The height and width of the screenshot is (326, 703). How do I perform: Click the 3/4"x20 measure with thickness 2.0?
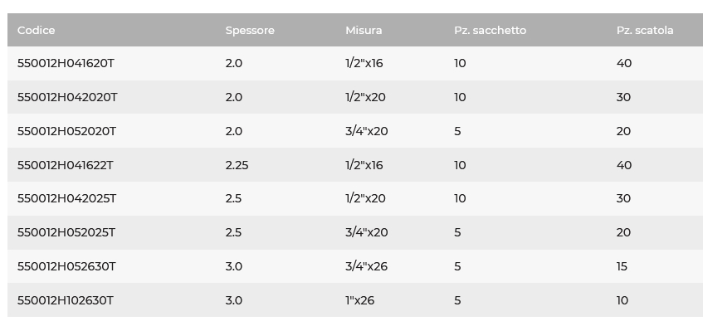tap(366, 131)
